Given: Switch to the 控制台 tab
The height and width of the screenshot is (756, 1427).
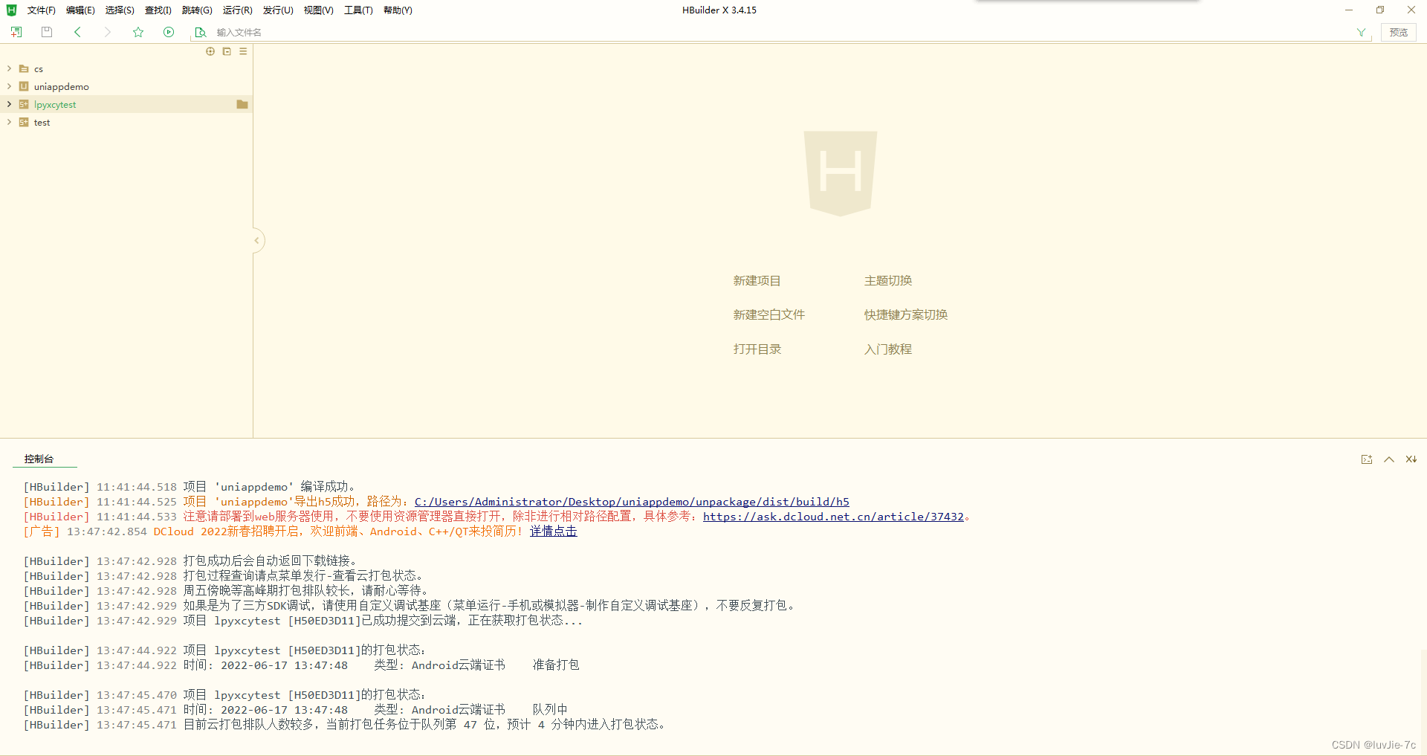Looking at the screenshot, I should [39, 459].
